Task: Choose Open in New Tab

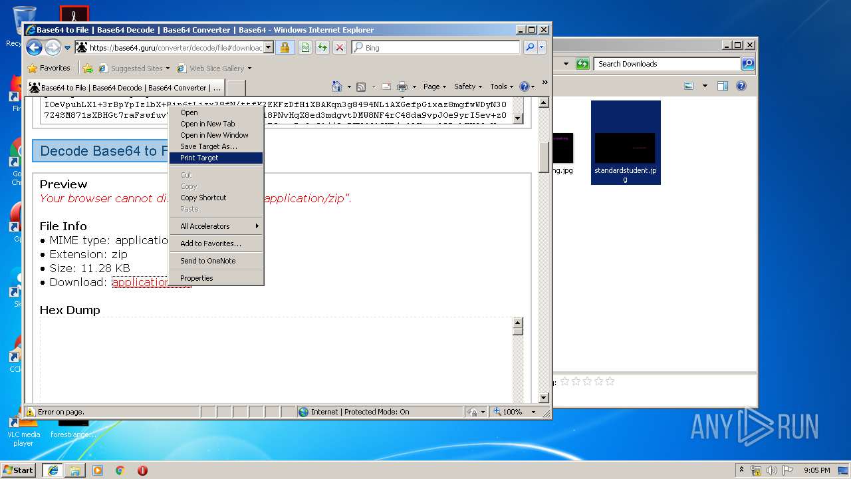Action: click(x=216, y=124)
